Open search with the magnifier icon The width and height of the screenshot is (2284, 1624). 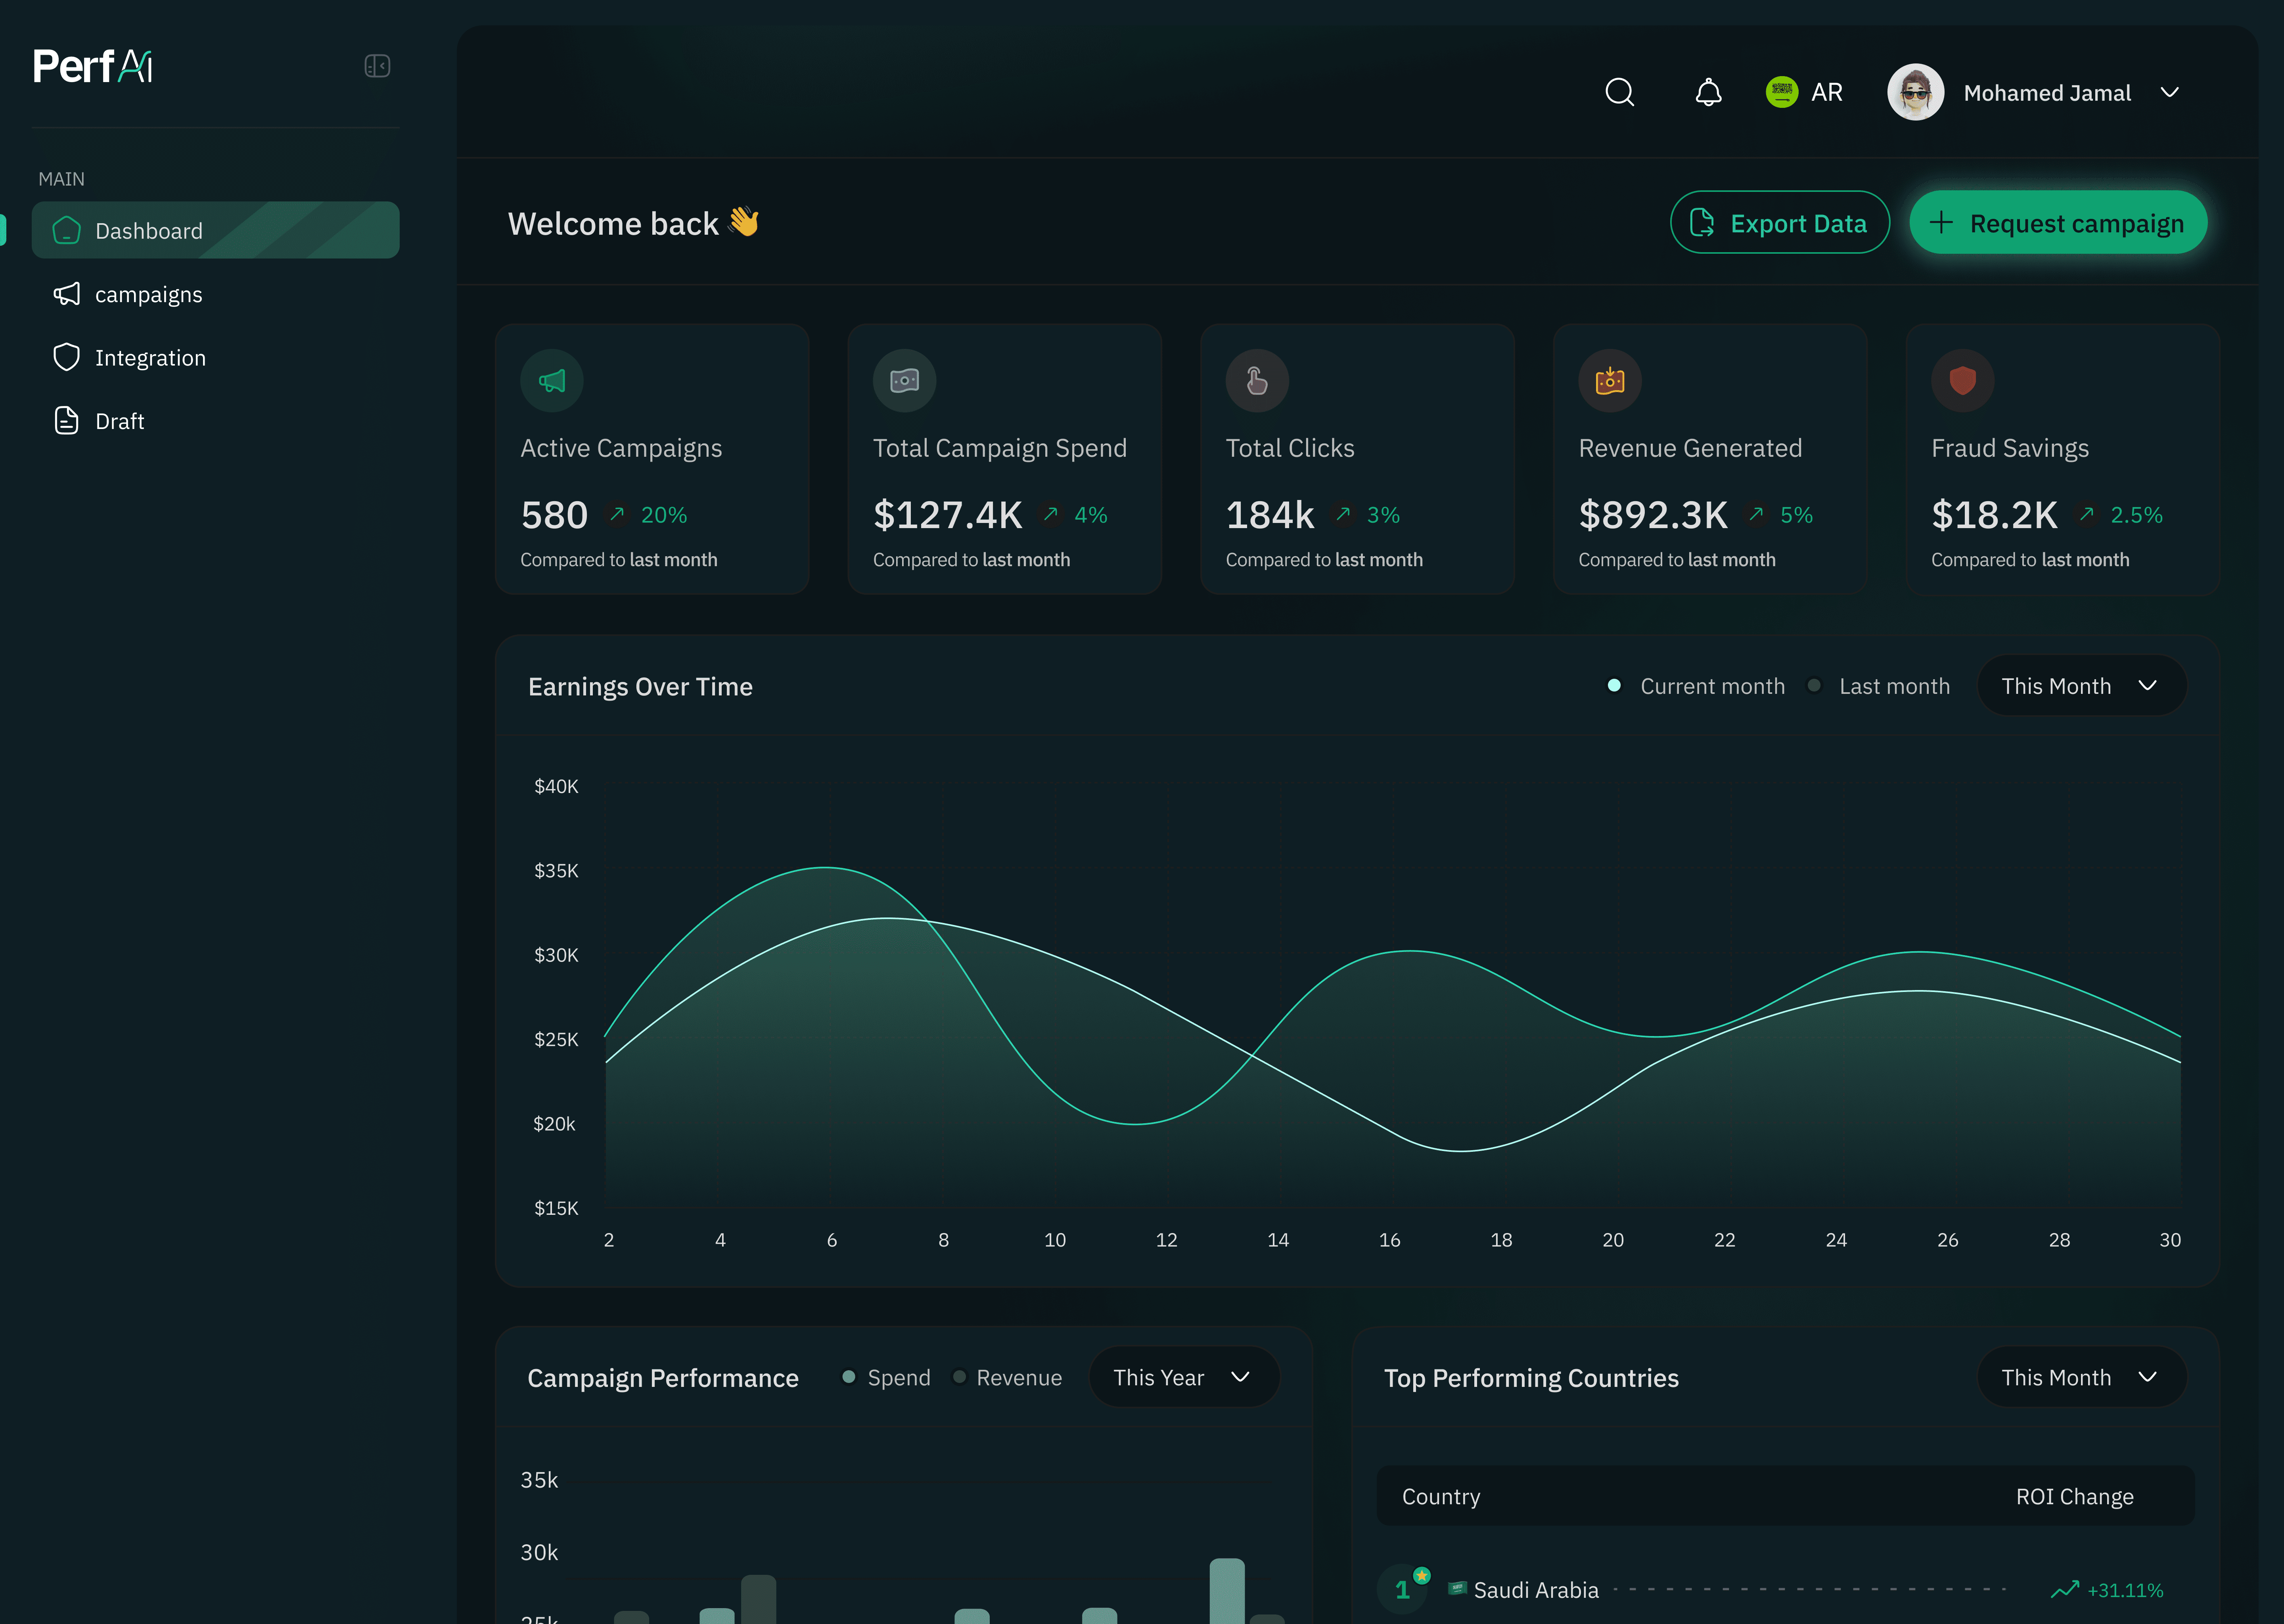1619,92
